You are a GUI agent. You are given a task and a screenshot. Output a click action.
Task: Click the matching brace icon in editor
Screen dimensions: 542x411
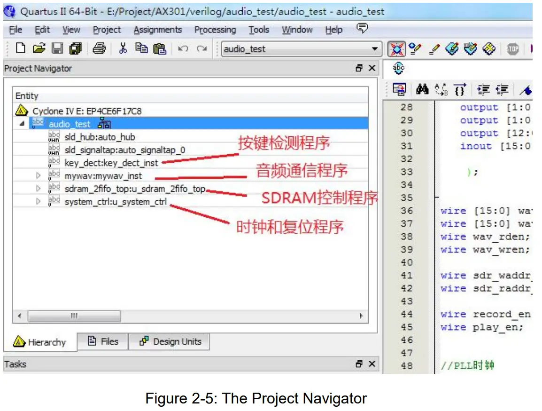pyautogui.click(x=460, y=90)
